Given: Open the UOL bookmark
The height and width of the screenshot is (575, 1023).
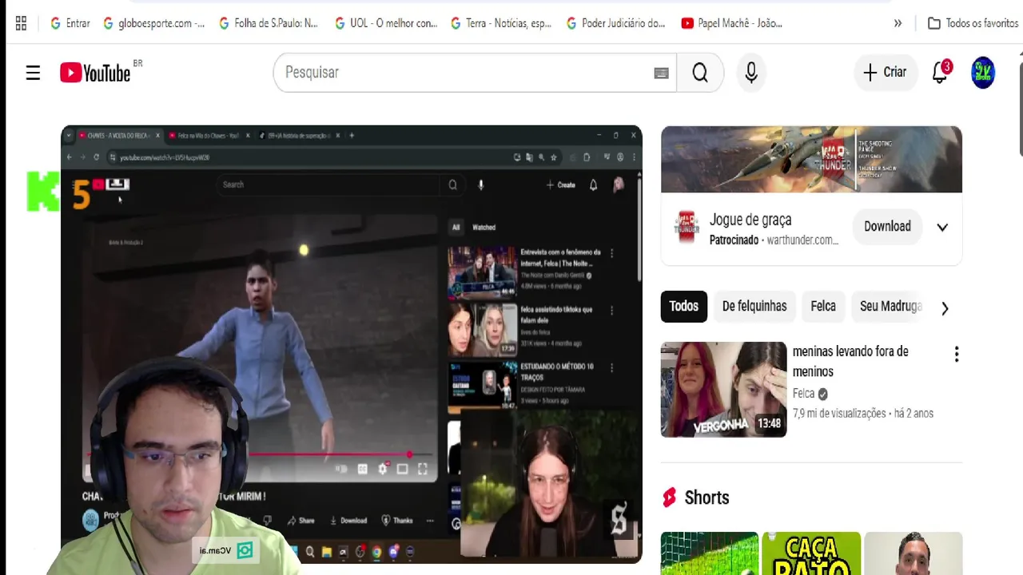Looking at the screenshot, I should click(386, 23).
